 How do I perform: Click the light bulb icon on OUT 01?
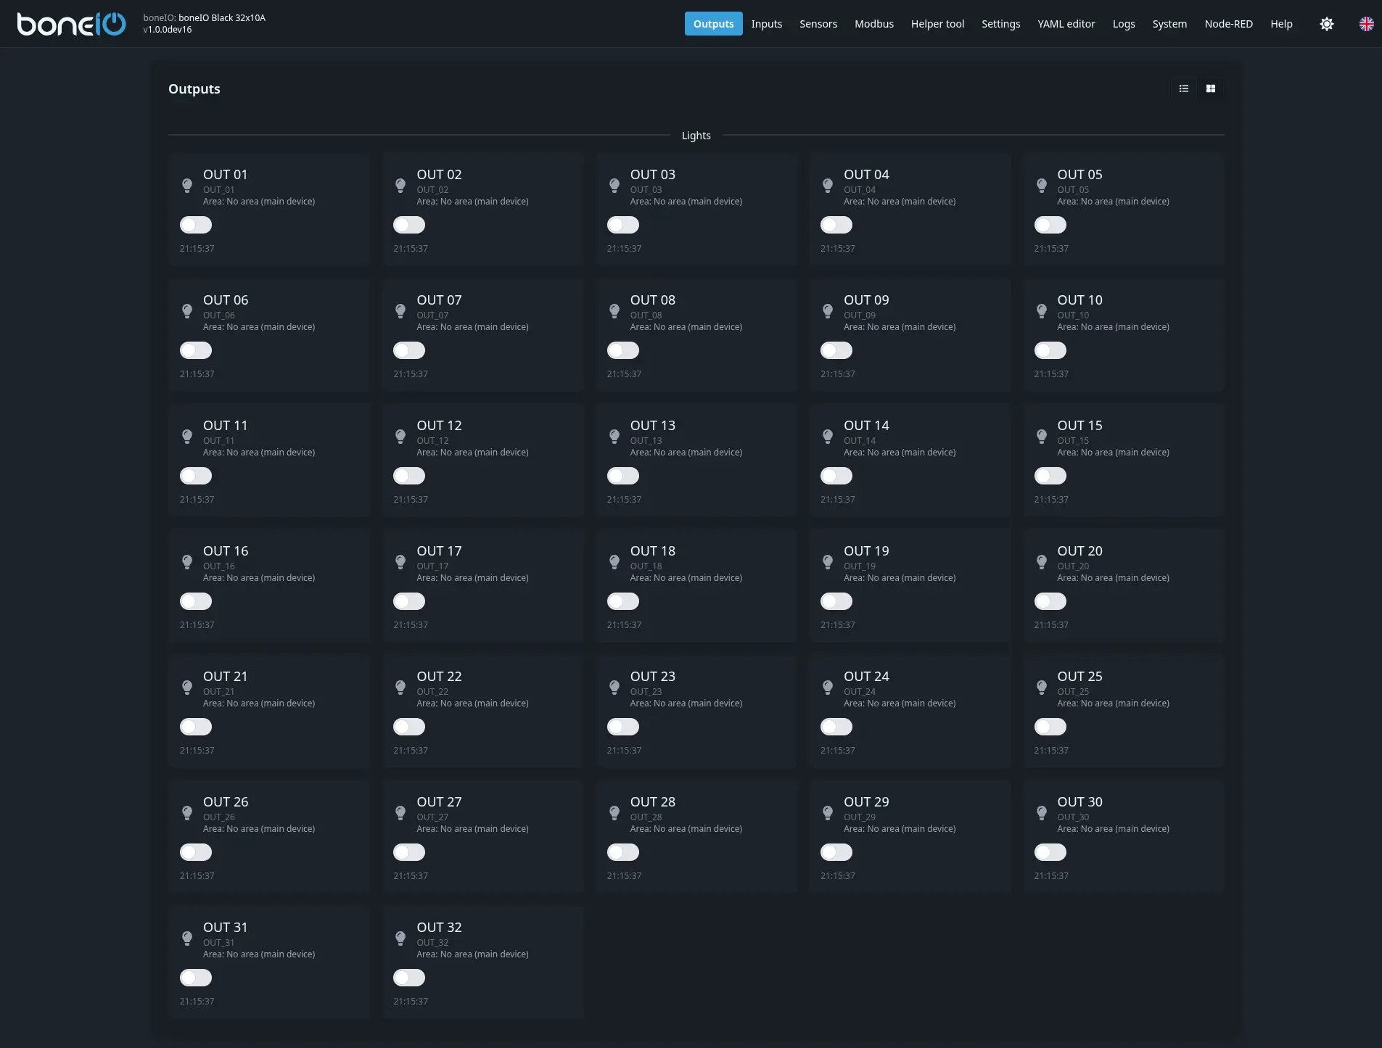point(187,186)
